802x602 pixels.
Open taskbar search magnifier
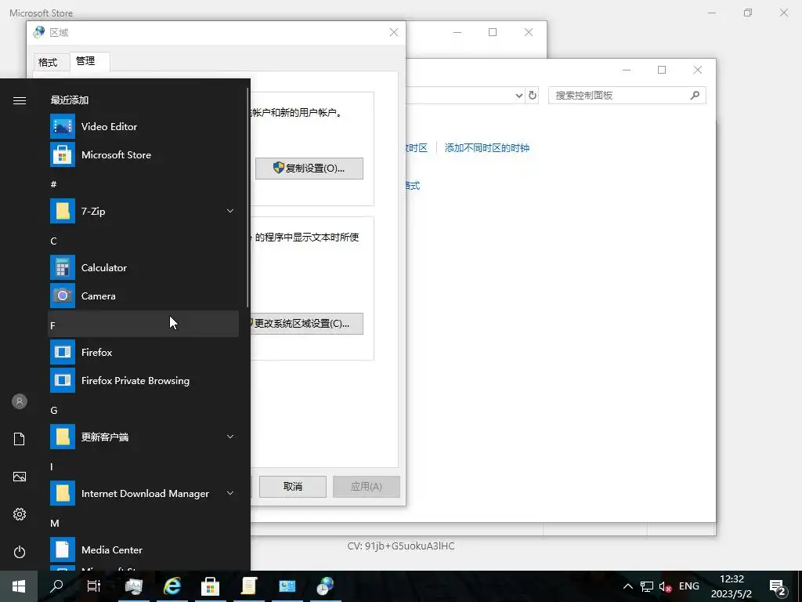(56, 586)
